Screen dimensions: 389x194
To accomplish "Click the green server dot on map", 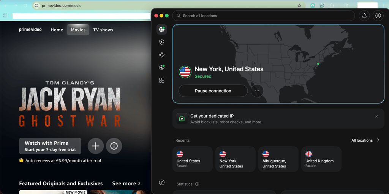I will tap(318, 64).
